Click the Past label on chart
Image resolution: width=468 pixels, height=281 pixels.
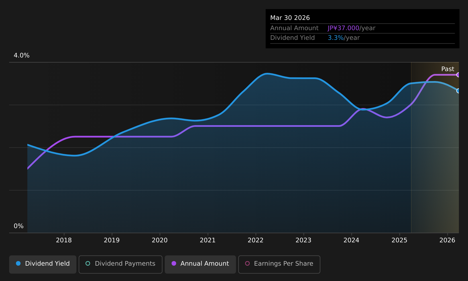click(448, 69)
